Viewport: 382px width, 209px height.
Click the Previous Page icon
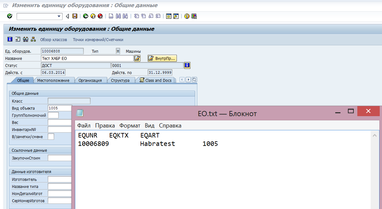143,16
